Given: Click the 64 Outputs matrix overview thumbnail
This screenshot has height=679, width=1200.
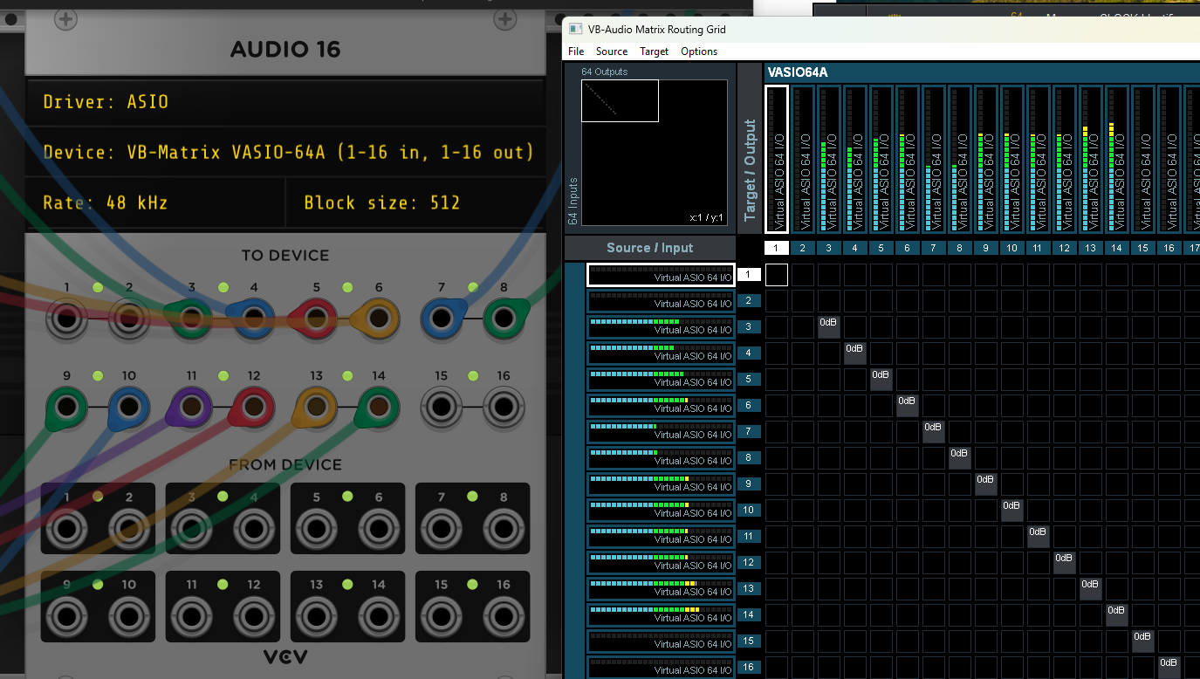Looking at the screenshot, I should (654, 153).
